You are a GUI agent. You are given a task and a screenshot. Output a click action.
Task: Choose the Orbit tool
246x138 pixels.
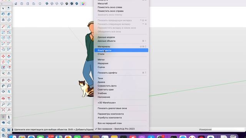(x=3, y=99)
